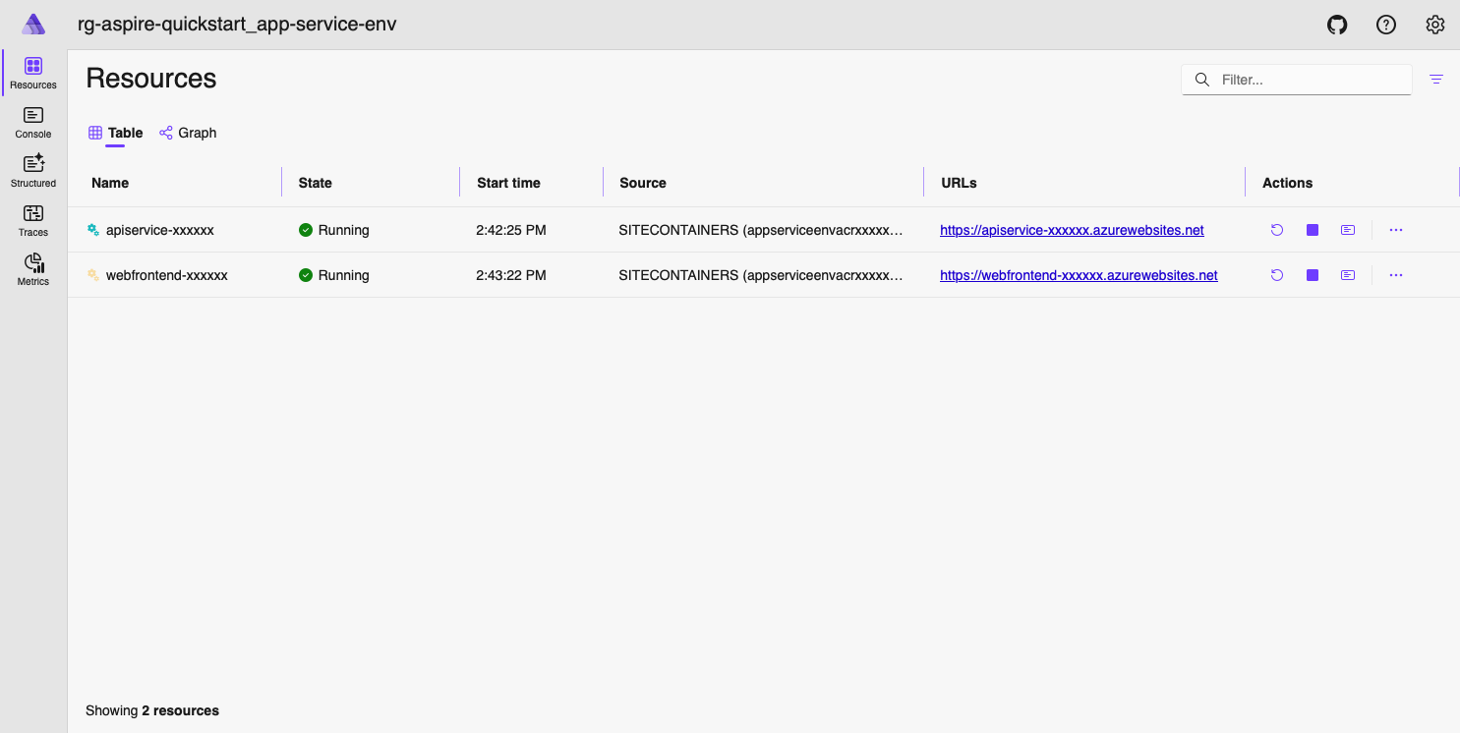View console logs for apiservice resource
The width and height of the screenshot is (1460, 733).
(x=1347, y=229)
